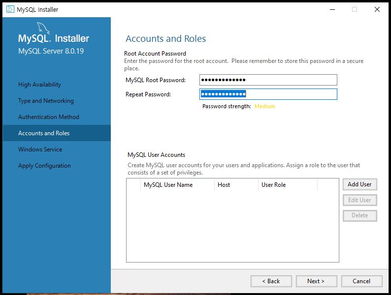Click the Root Account Password heading
Viewport: 391px width, 295px height.
tap(155, 54)
